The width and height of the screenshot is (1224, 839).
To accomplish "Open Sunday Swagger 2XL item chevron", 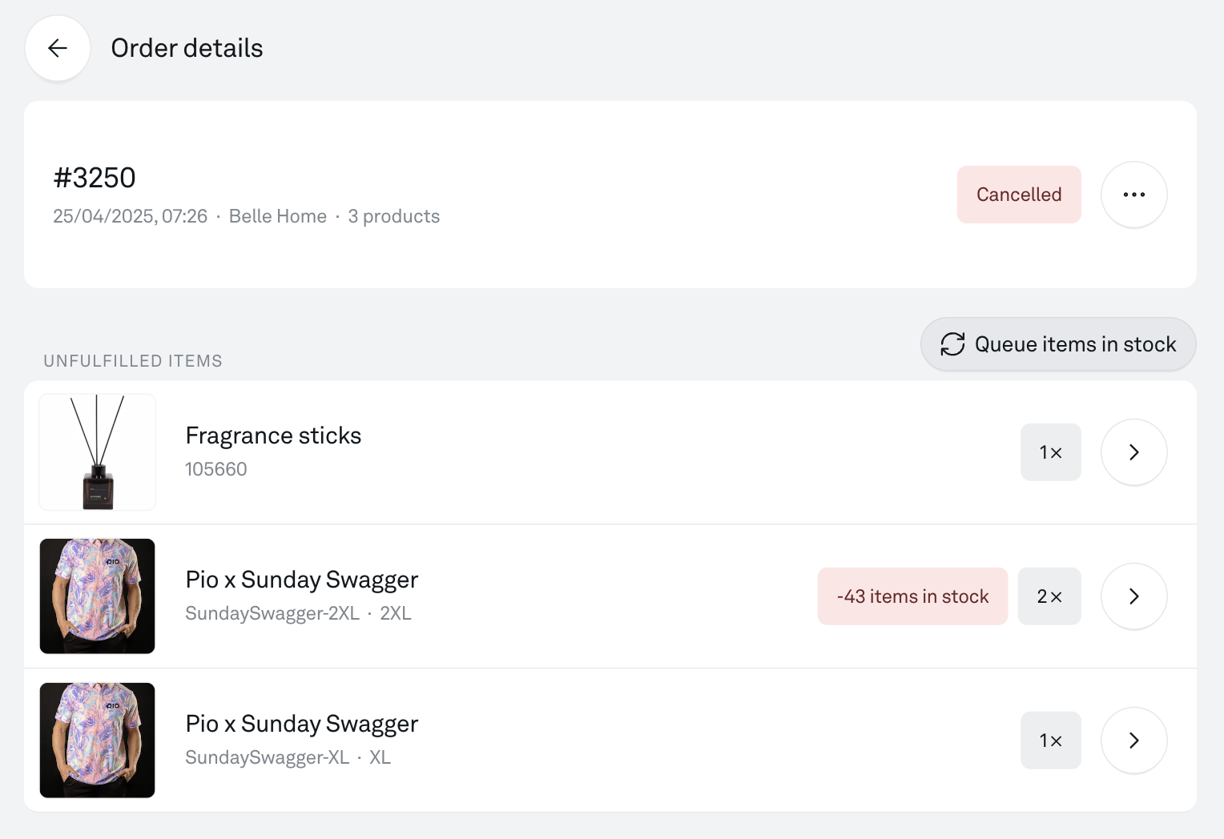I will click(x=1133, y=596).
